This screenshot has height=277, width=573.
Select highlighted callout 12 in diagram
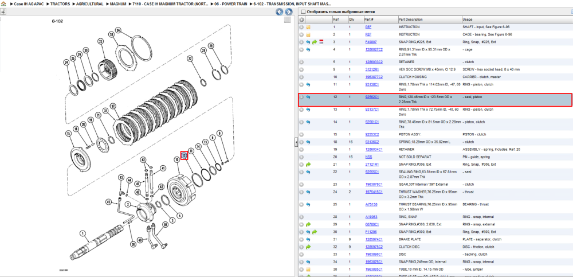point(184,155)
